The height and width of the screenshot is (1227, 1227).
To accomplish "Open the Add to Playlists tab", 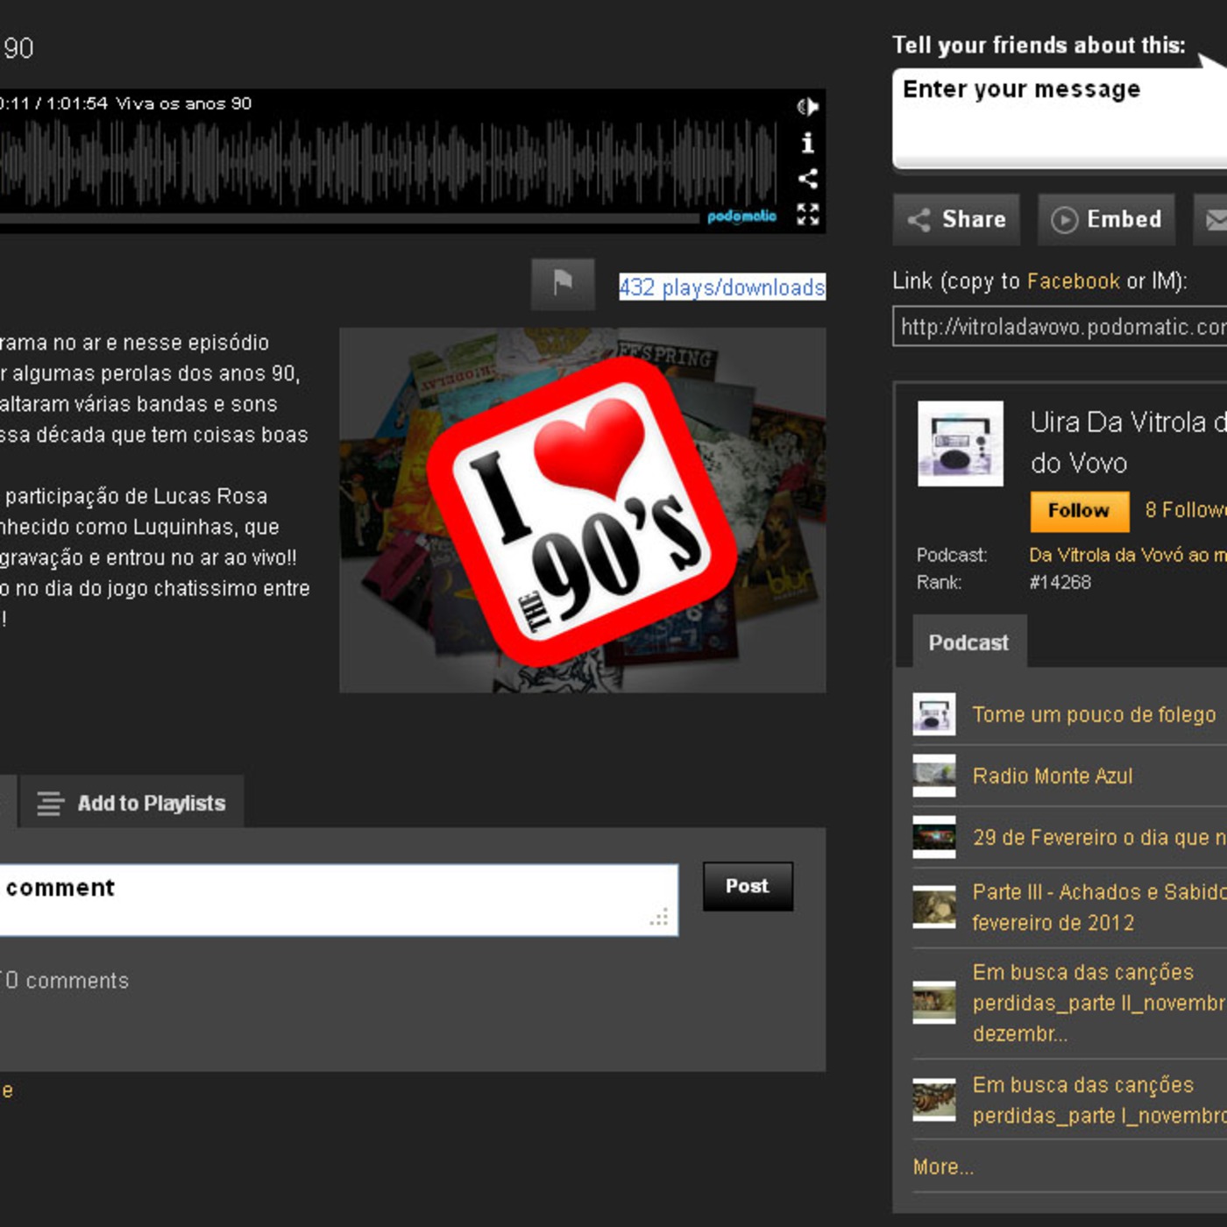I will point(132,802).
